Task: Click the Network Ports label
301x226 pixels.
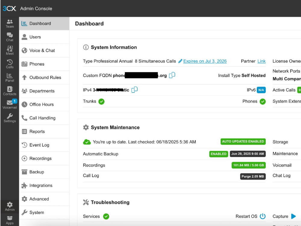Action: pyautogui.click(x=286, y=71)
